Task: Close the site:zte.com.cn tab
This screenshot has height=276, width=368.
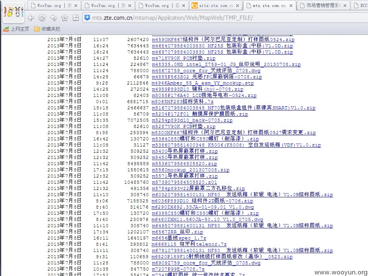Action: (237, 6)
